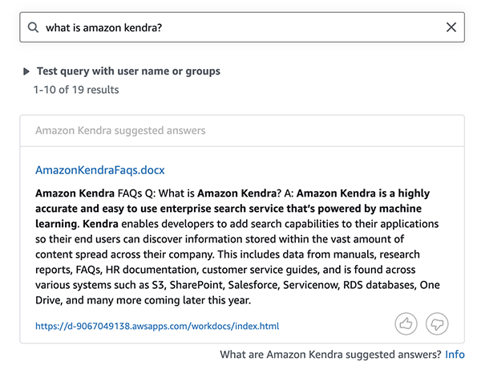Screen dimensions: 481x370
Task: Give the suggested answer a thumbs up
Action: tap(406, 323)
